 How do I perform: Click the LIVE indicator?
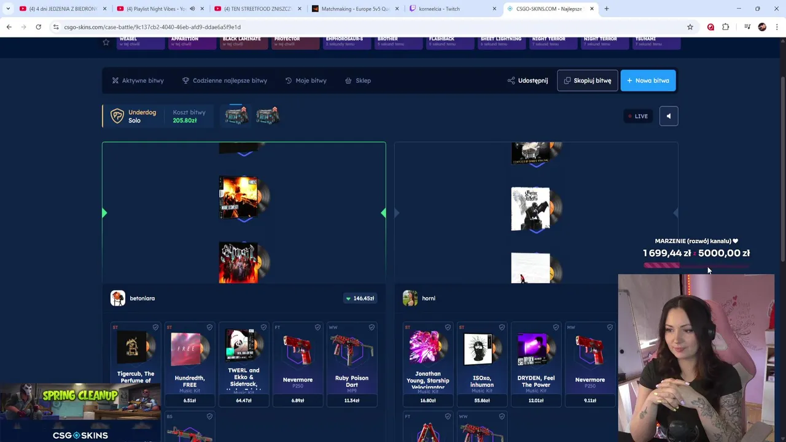coord(637,116)
